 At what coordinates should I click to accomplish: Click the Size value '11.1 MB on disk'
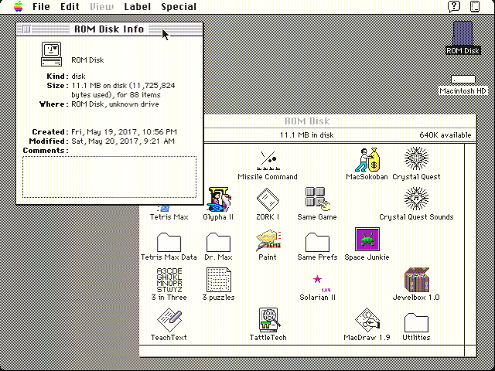[x=99, y=86]
